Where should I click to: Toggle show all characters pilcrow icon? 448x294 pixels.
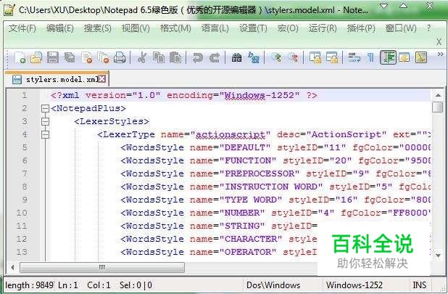coord(370,57)
